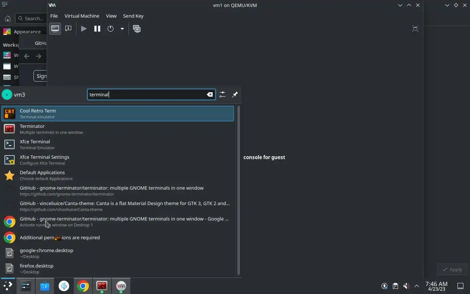Open muted volume tray icon
The height and width of the screenshot is (294, 470).
(x=406, y=286)
